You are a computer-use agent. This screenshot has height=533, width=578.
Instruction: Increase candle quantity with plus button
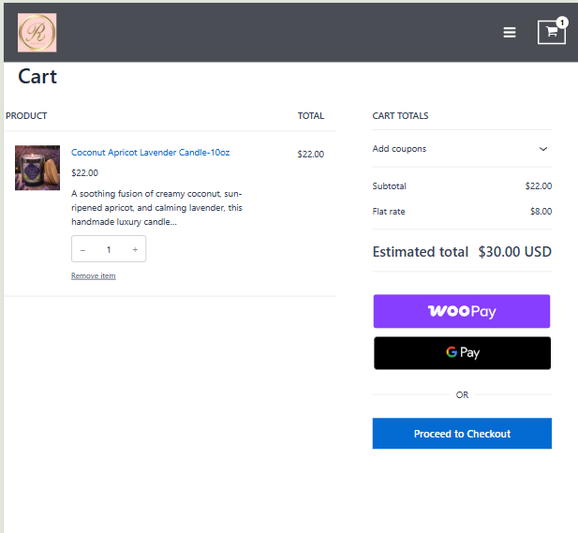click(x=135, y=249)
